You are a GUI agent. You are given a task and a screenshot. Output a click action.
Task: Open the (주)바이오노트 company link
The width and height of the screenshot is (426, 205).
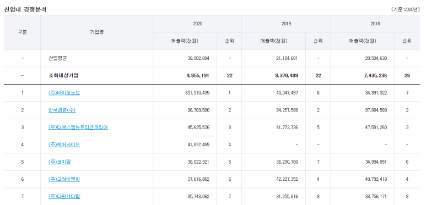[x=64, y=93]
